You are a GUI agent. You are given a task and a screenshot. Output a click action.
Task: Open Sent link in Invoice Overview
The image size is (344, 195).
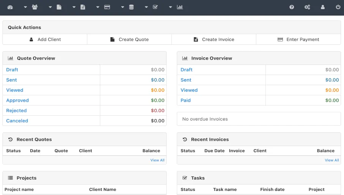(186, 80)
